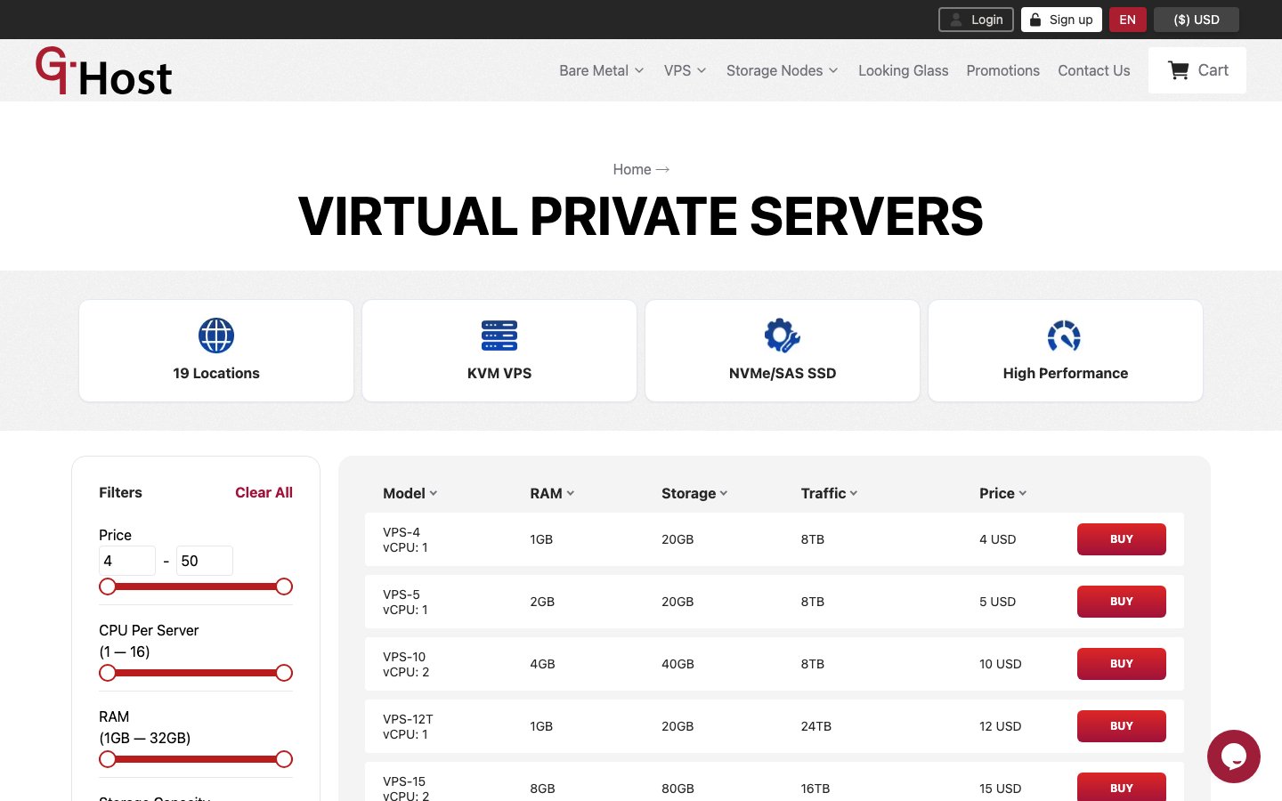
Task: Expand the VPS navigation dropdown
Action: [685, 70]
